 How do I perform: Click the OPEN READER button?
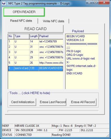pos(24,12)
